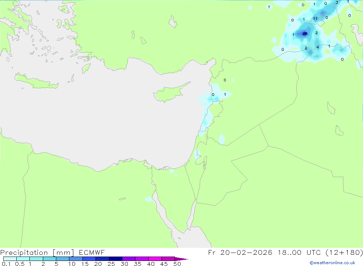Click the 20–25 mm dark blue swatch
Viewport: 363px width, 266px height.
pos(102,259)
